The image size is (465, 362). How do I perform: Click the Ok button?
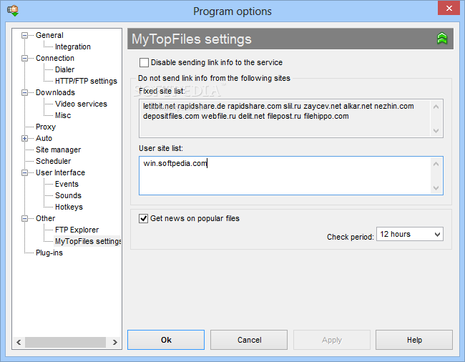[x=166, y=340]
